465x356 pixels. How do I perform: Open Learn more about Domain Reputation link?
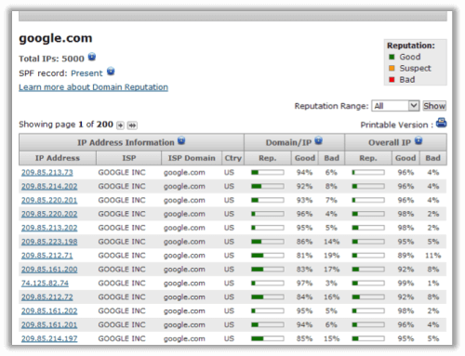93,87
